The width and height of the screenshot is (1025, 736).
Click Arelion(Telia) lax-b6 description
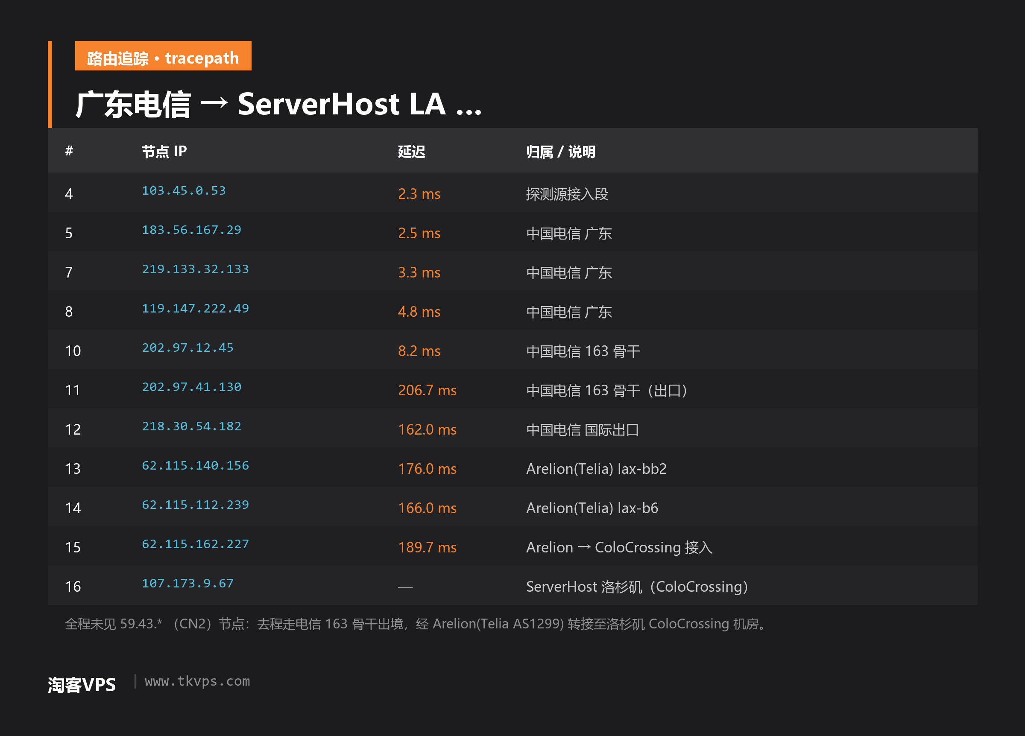pyautogui.click(x=592, y=508)
